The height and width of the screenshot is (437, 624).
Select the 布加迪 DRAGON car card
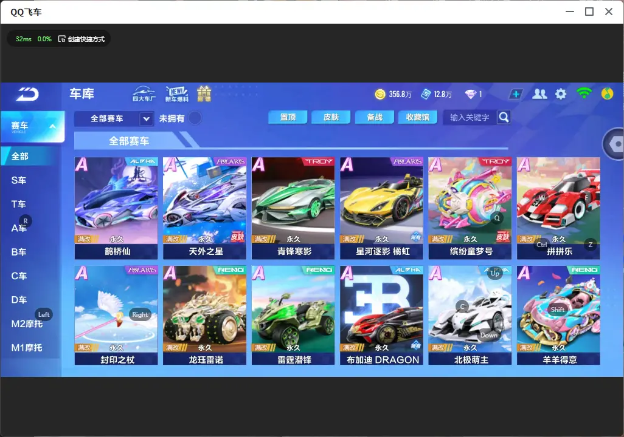[382, 315]
